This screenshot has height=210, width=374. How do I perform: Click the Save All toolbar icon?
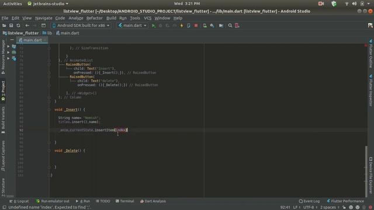coord(11,26)
